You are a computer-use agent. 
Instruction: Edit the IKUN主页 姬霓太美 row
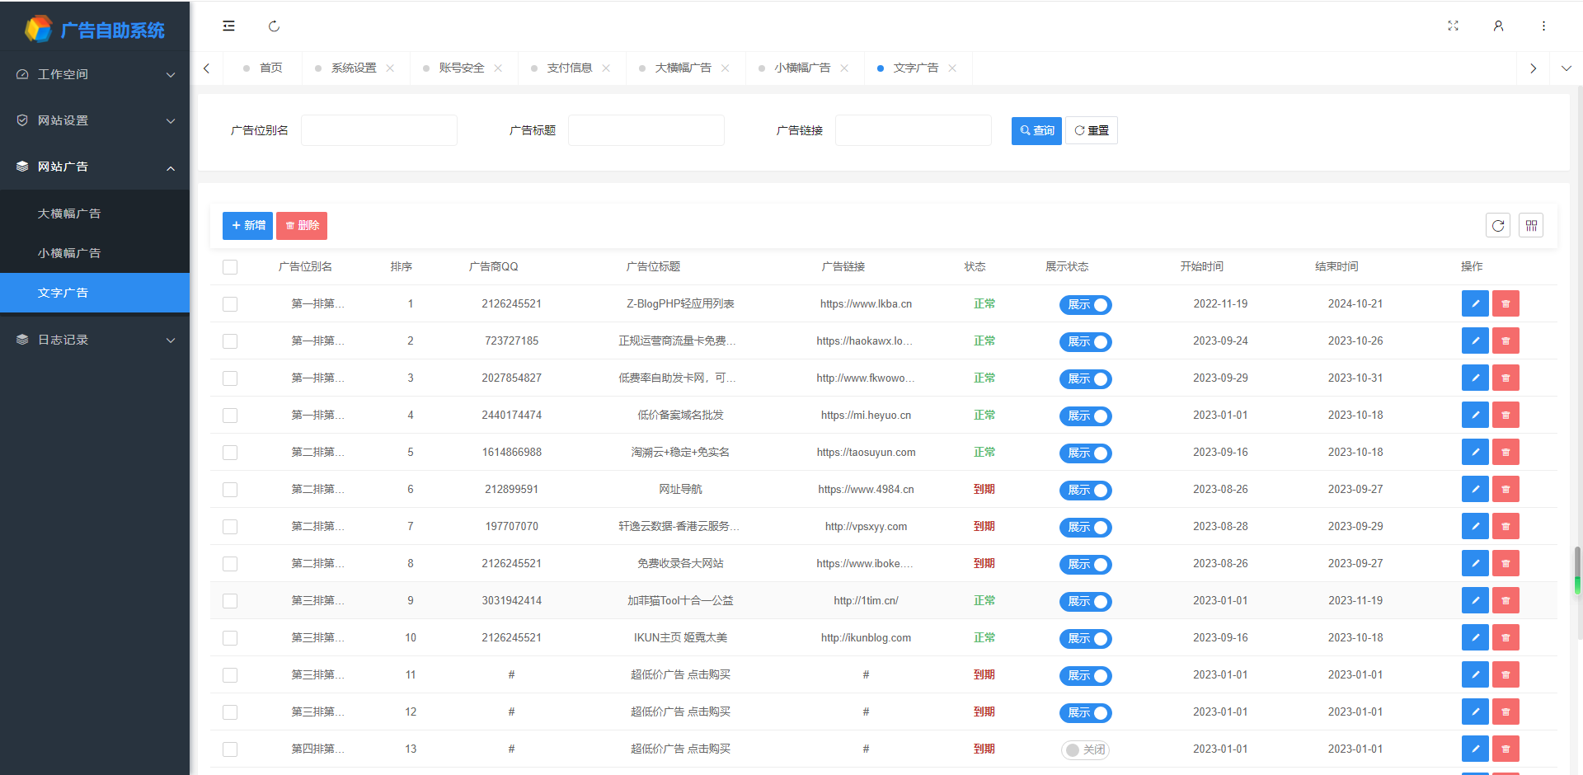[1475, 637]
